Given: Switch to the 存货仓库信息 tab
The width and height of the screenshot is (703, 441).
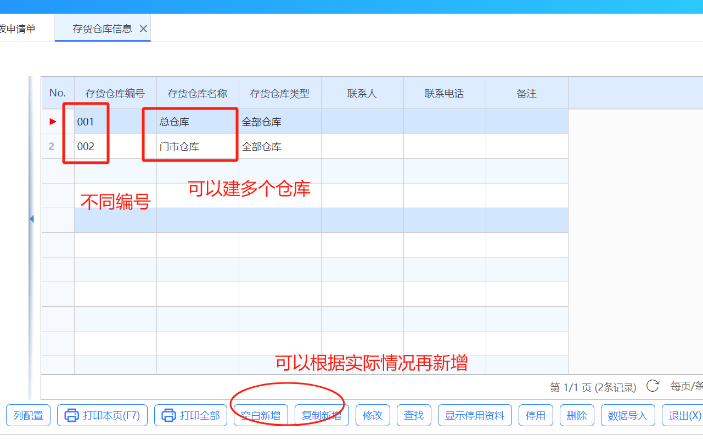Looking at the screenshot, I should coord(102,29).
